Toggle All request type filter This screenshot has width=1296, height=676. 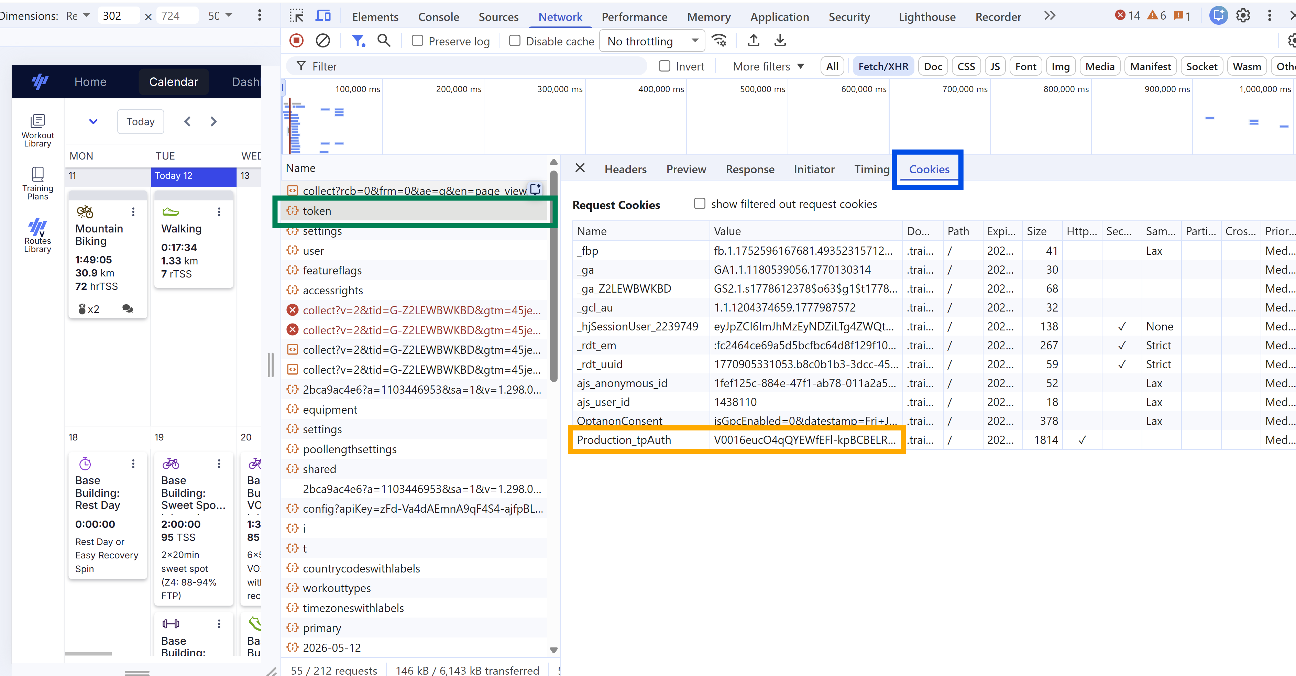832,66
